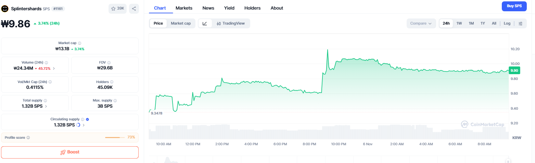Open the Compare dropdown
The height and width of the screenshot is (163, 535).
[421, 23]
